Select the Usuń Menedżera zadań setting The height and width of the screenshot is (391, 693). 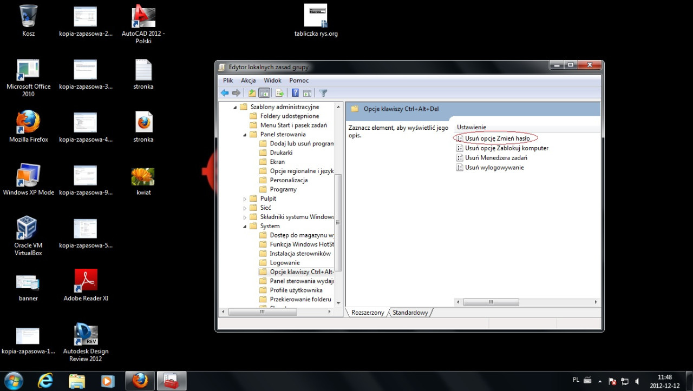[496, 158]
